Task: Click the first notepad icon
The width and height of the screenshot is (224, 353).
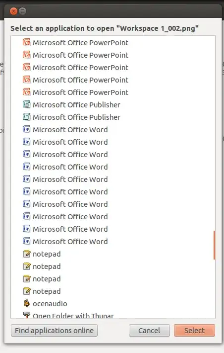Action: pyautogui.click(x=26, y=254)
